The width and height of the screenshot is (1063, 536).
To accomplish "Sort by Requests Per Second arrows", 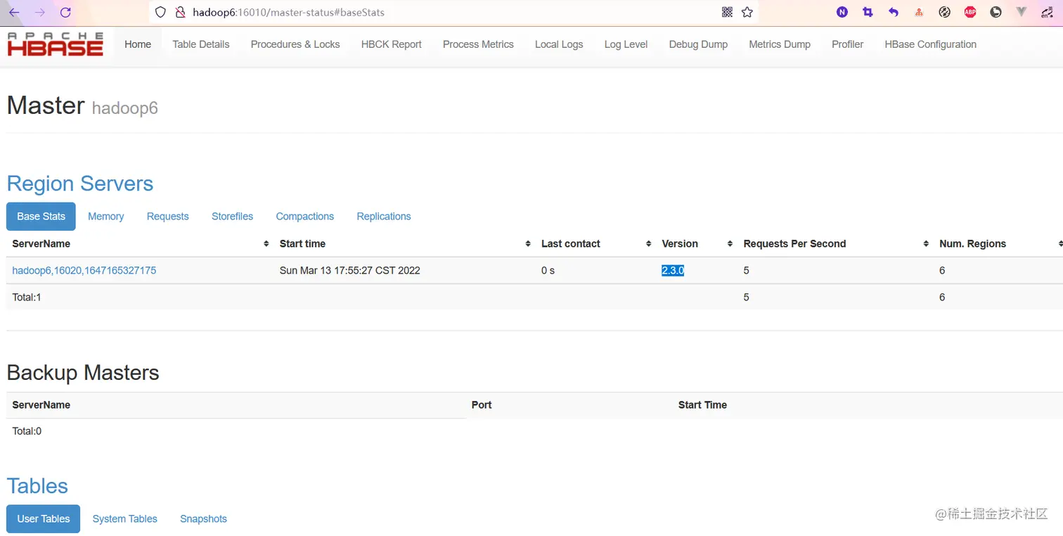I will (x=927, y=243).
